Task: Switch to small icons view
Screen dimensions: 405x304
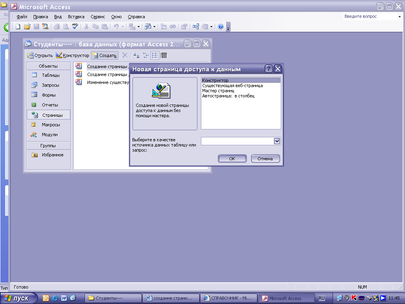Action: coord(146,55)
